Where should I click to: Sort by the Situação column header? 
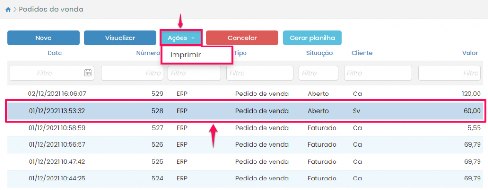point(319,53)
